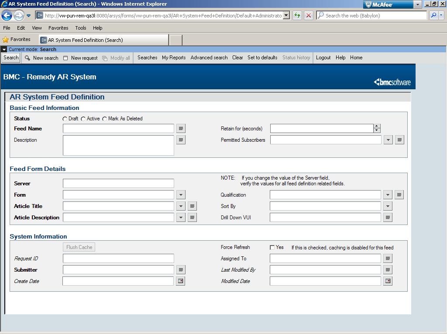Expand the Form dropdown arrow
Image resolution: width=447 pixels, height=334 pixels.
pyautogui.click(x=181, y=195)
